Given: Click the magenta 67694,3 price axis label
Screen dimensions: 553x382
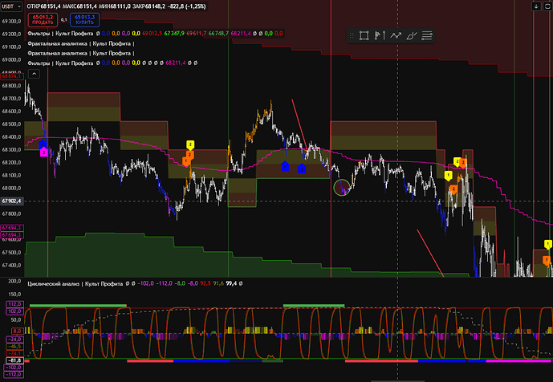Looking at the screenshot, I should click(12, 228).
